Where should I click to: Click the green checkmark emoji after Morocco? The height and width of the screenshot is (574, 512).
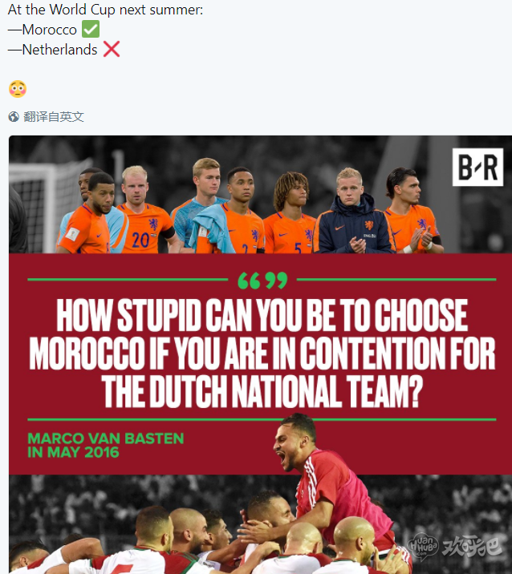click(91, 30)
